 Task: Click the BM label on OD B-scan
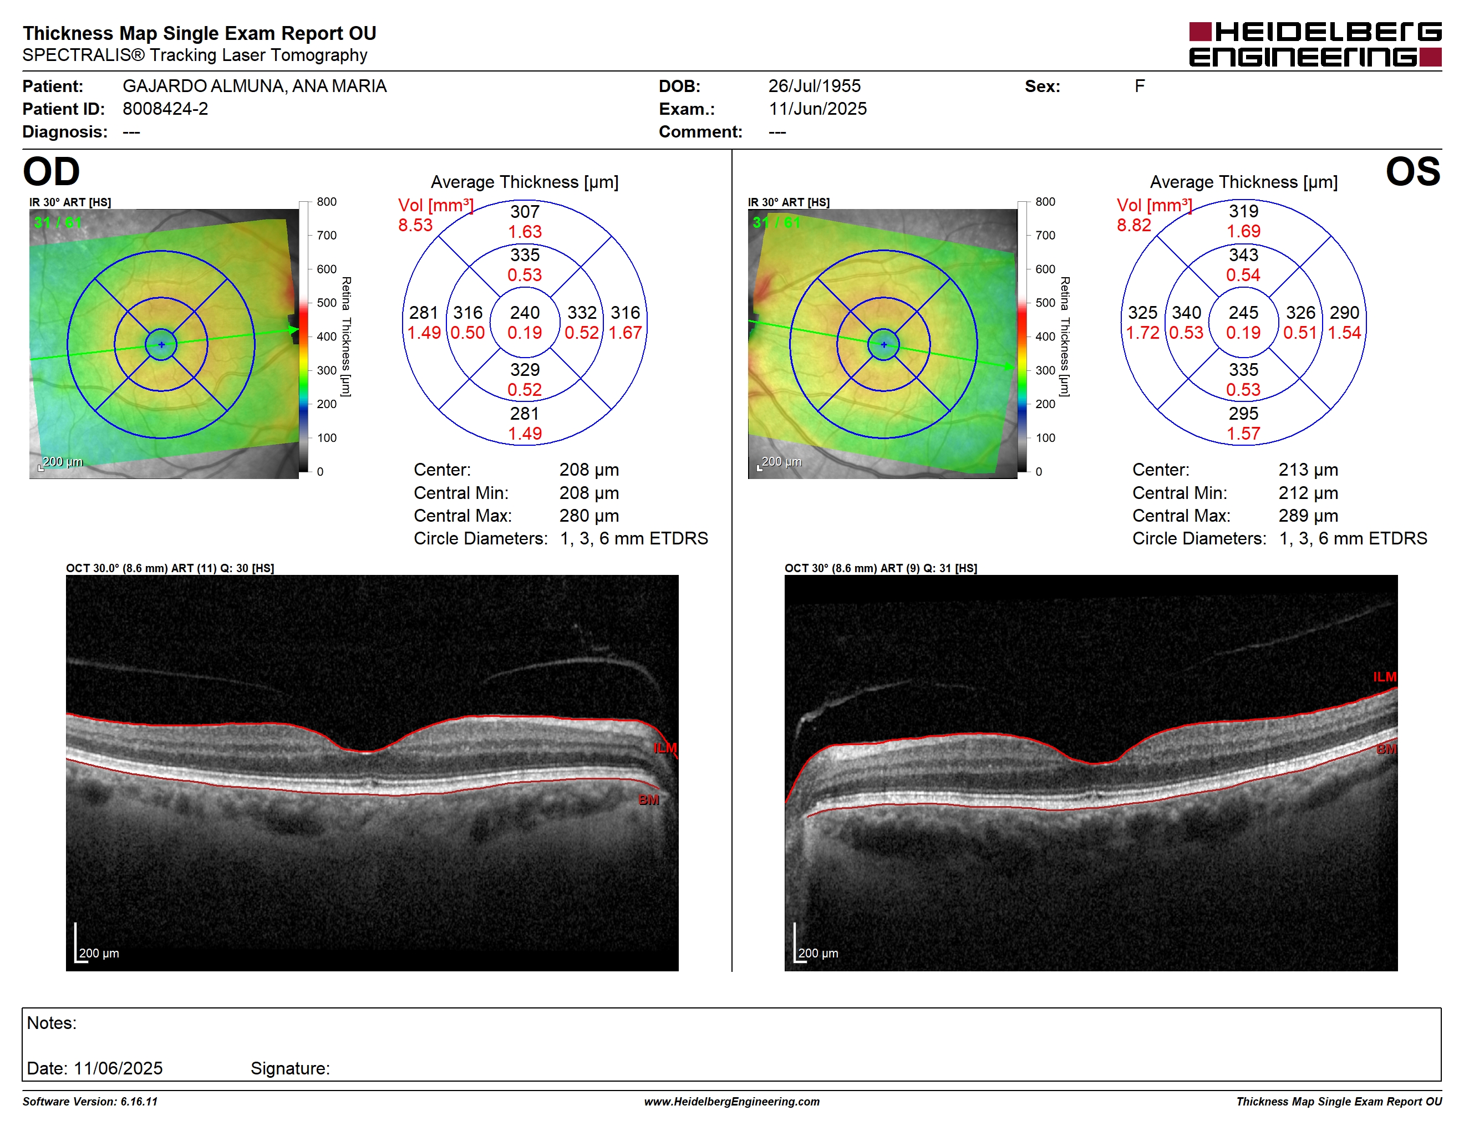click(x=648, y=800)
